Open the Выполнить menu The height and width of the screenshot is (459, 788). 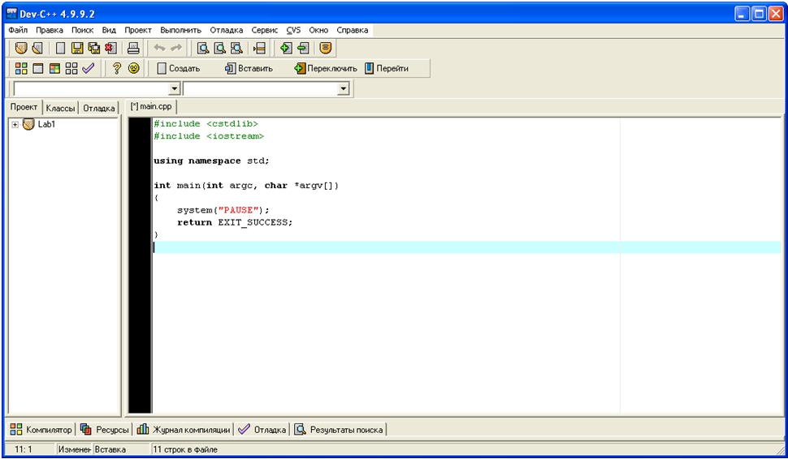click(x=181, y=30)
